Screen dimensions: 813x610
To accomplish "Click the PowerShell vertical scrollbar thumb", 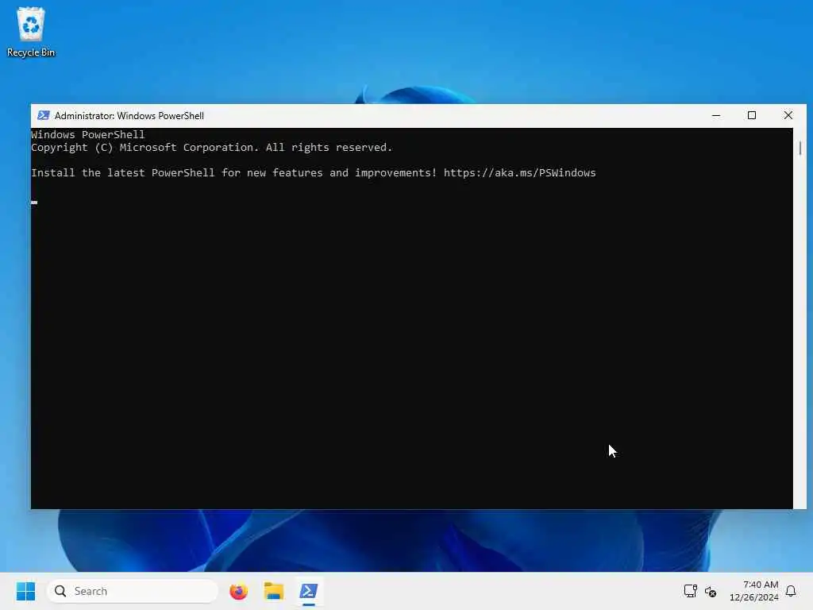I will (800, 148).
